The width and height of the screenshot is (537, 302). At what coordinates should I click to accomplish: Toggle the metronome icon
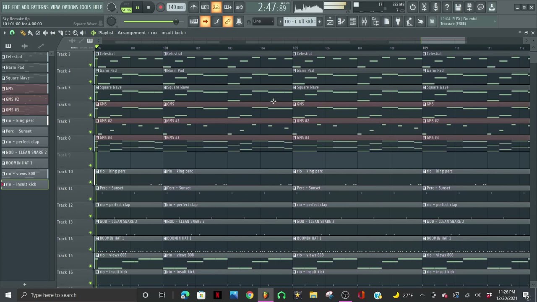click(x=194, y=7)
